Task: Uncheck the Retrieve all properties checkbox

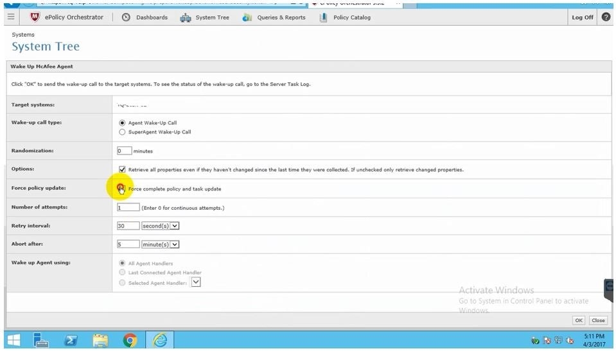Action: pos(123,169)
